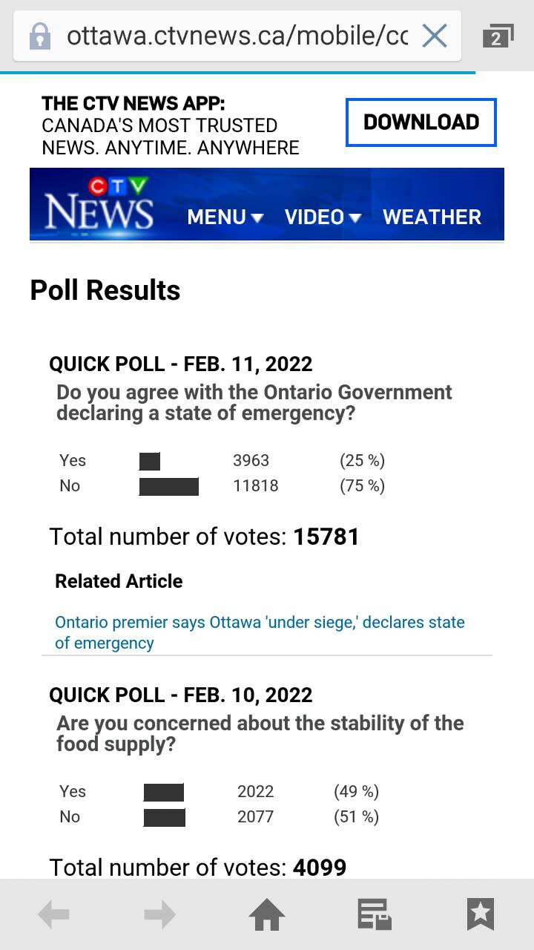Expand the VIDEO dropdown
The height and width of the screenshot is (950, 534).
pyautogui.click(x=323, y=217)
